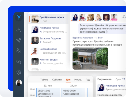Viewport: 126px width, 97px height.
Task: Click the Воронина Анастасия sender link
Action: pyautogui.click(x=83, y=38)
